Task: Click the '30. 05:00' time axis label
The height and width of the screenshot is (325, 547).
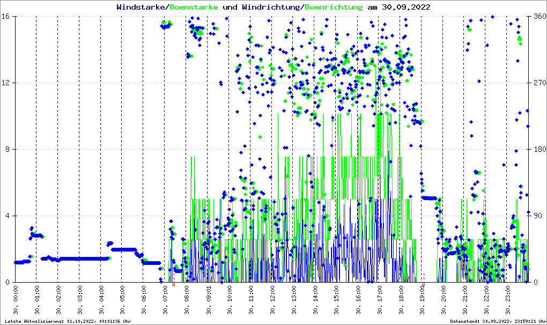Action: coord(122,300)
